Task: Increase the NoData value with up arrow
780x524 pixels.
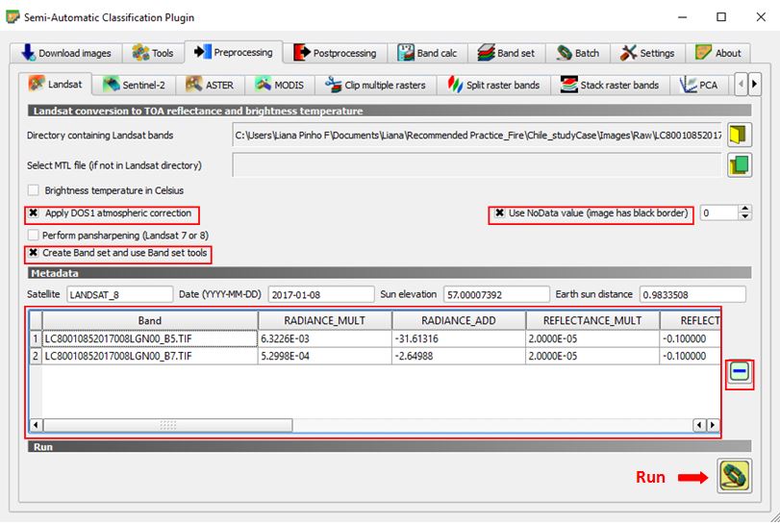Action: click(x=746, y=209)
